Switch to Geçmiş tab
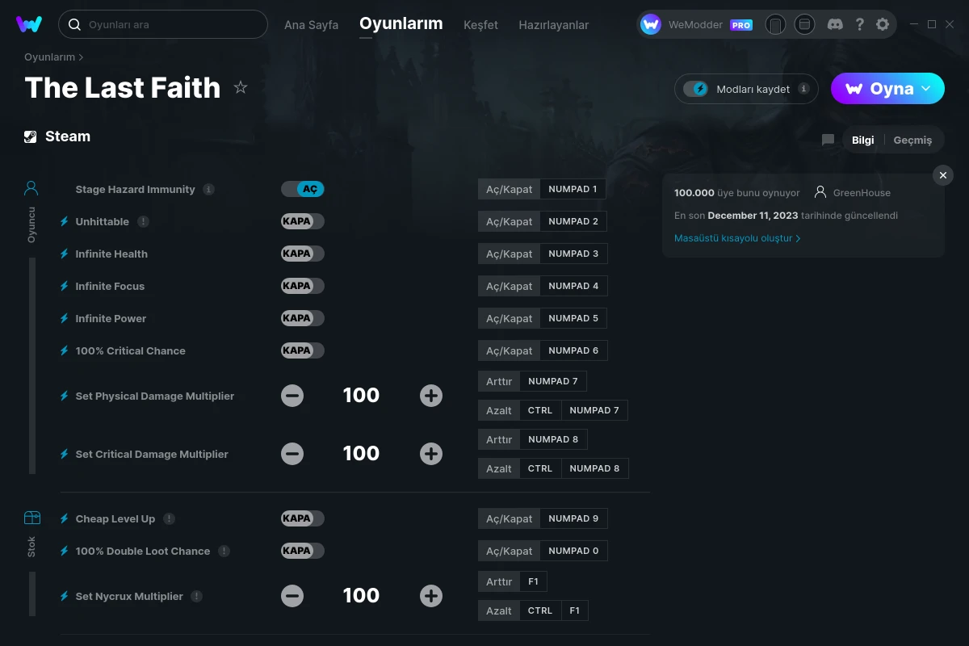 pos(912,140)
